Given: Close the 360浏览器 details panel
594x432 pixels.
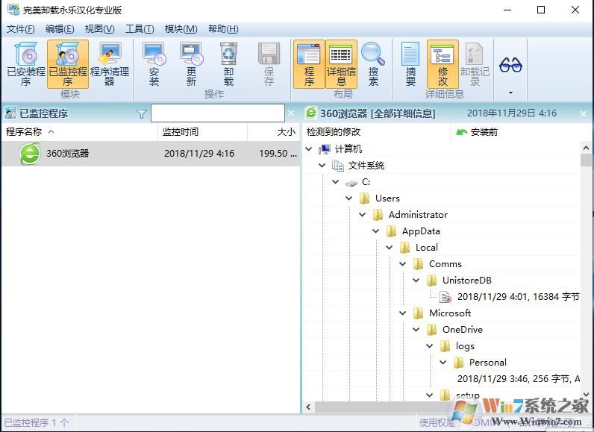Looking at the screenshot, I should tap(584, 113).
